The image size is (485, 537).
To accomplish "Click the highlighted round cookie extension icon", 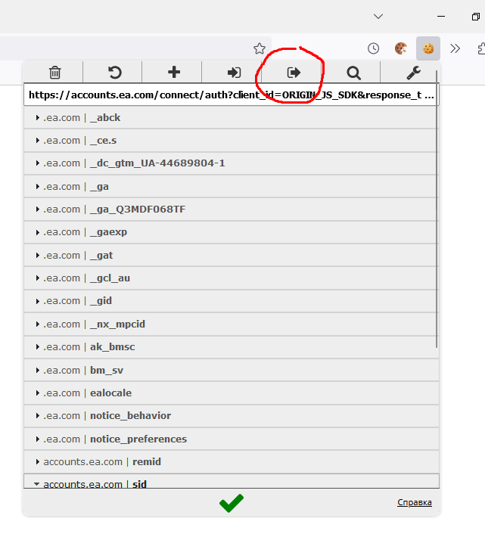I will [x=428, y=48].
